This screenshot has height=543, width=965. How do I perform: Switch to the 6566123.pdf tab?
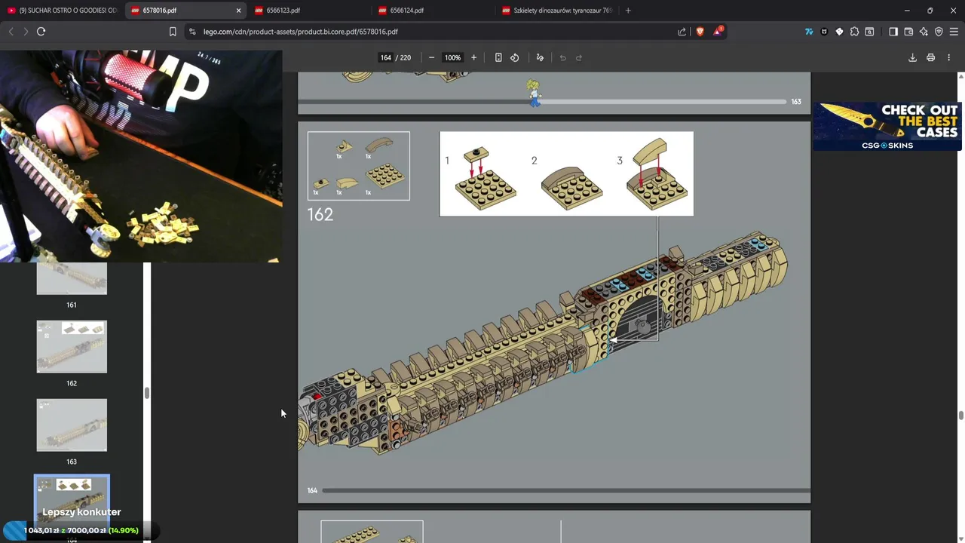pyautogui.click(x=309, y=11)
